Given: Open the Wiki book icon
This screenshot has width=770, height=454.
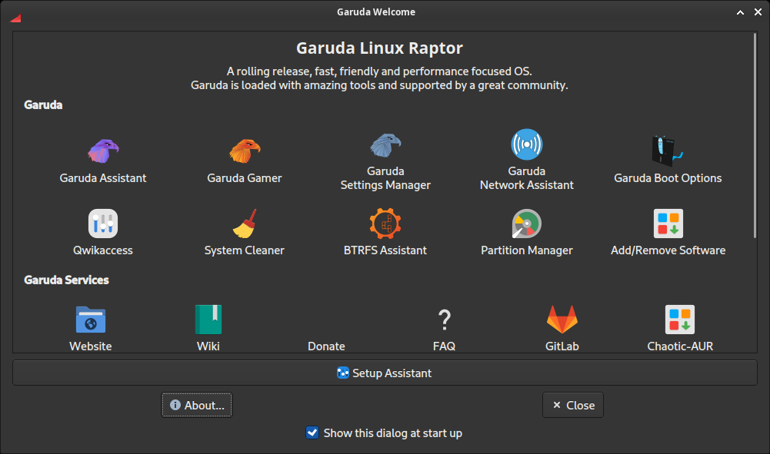Looking at the screenshot, I should 208,320.
